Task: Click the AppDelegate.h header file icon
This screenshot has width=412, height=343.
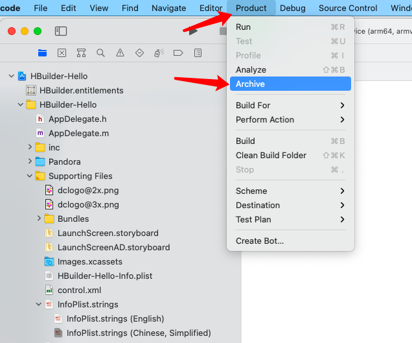Action: [x=40, y=119]
